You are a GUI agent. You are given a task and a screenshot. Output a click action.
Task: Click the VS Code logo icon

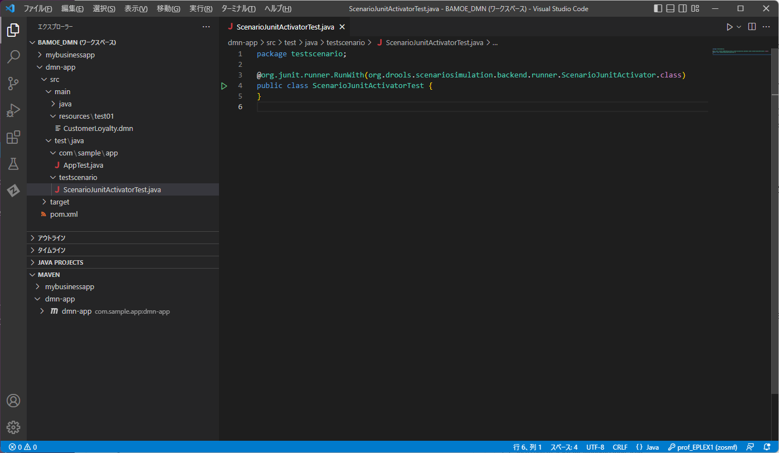pos(9,8)
